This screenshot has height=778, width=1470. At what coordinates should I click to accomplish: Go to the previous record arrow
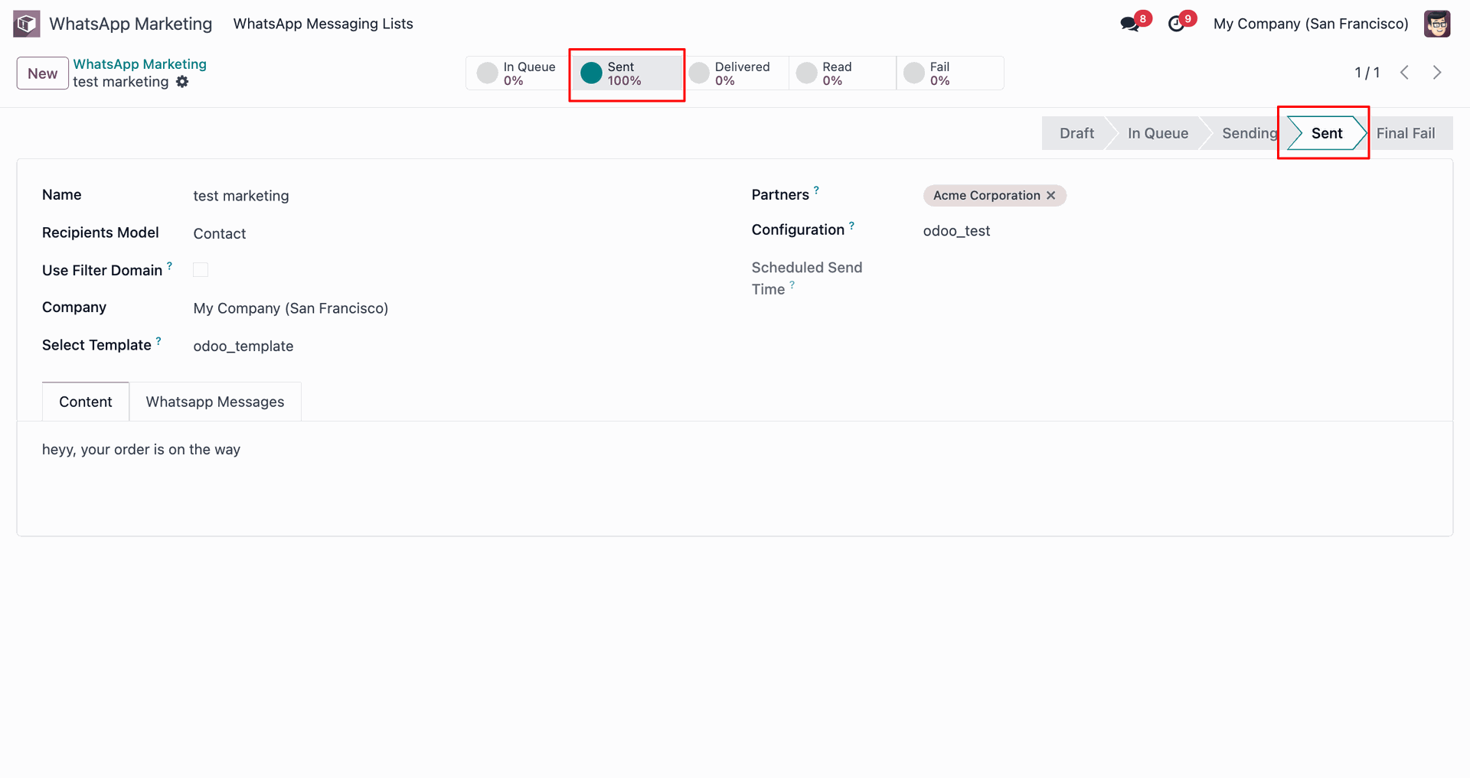coord(1404,73)
